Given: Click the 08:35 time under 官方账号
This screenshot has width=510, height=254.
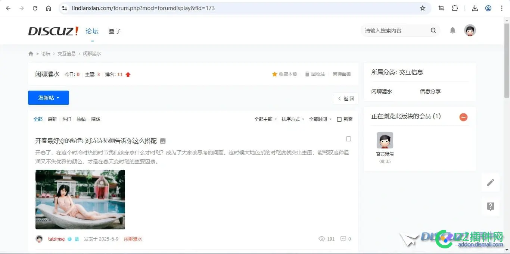Looking at the screenshot, I should click(385, 162).
